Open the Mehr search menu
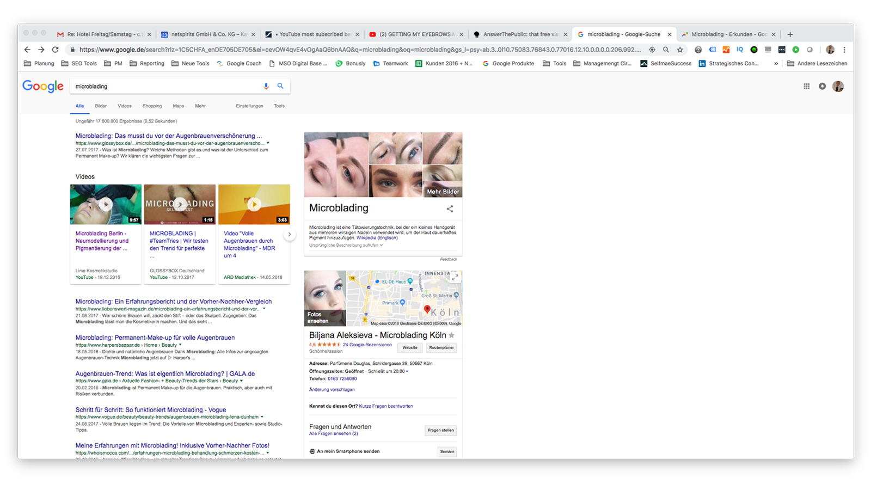Image resolution: width=871 pixels, height=490 pixels. click(200, 106)
